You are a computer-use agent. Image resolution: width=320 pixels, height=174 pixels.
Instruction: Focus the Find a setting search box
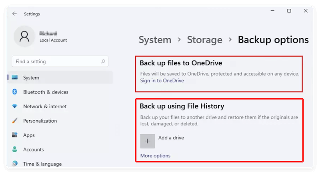(60, 62)
